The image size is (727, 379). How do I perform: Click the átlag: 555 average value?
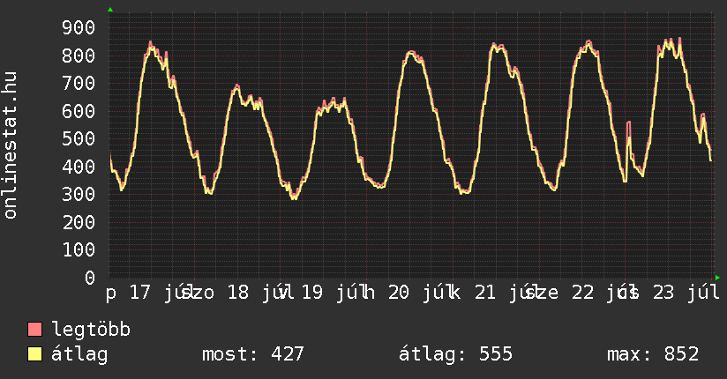[456, 354]
